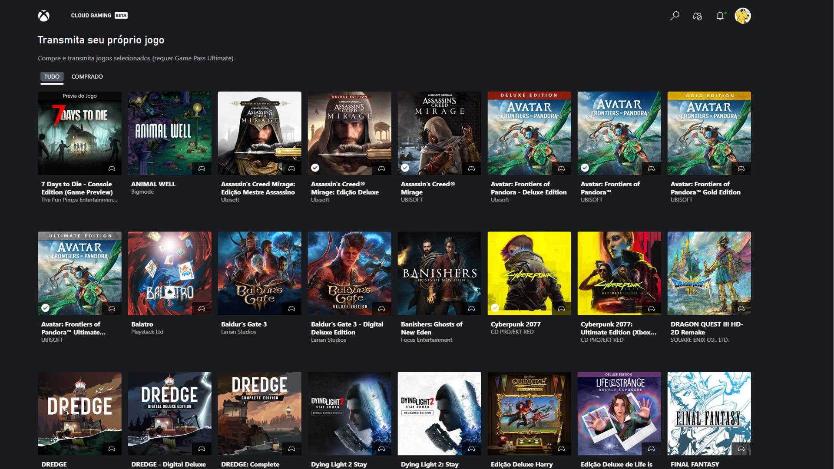Click the BETA badge beside Cloud Gaming
The height and width of the screenshot is (469, 834).
pos(121,16)
